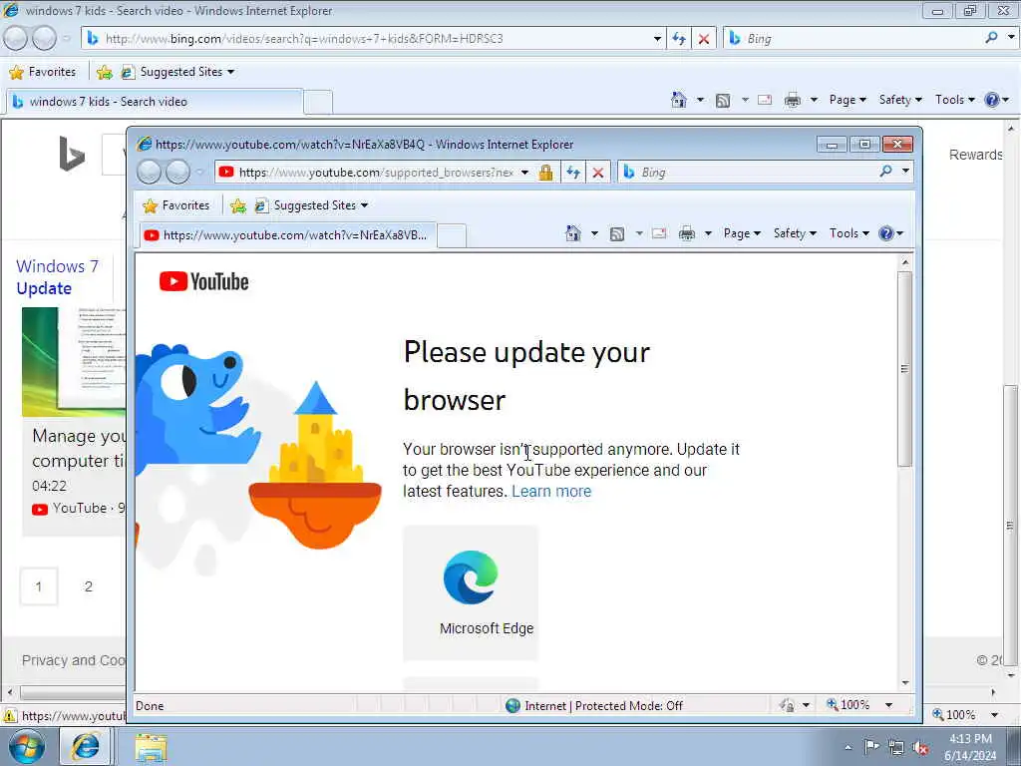1021x766 pixels.
Task: Click Bing page vertical scrollbar thumb
Action: [x=1010, y=527]
